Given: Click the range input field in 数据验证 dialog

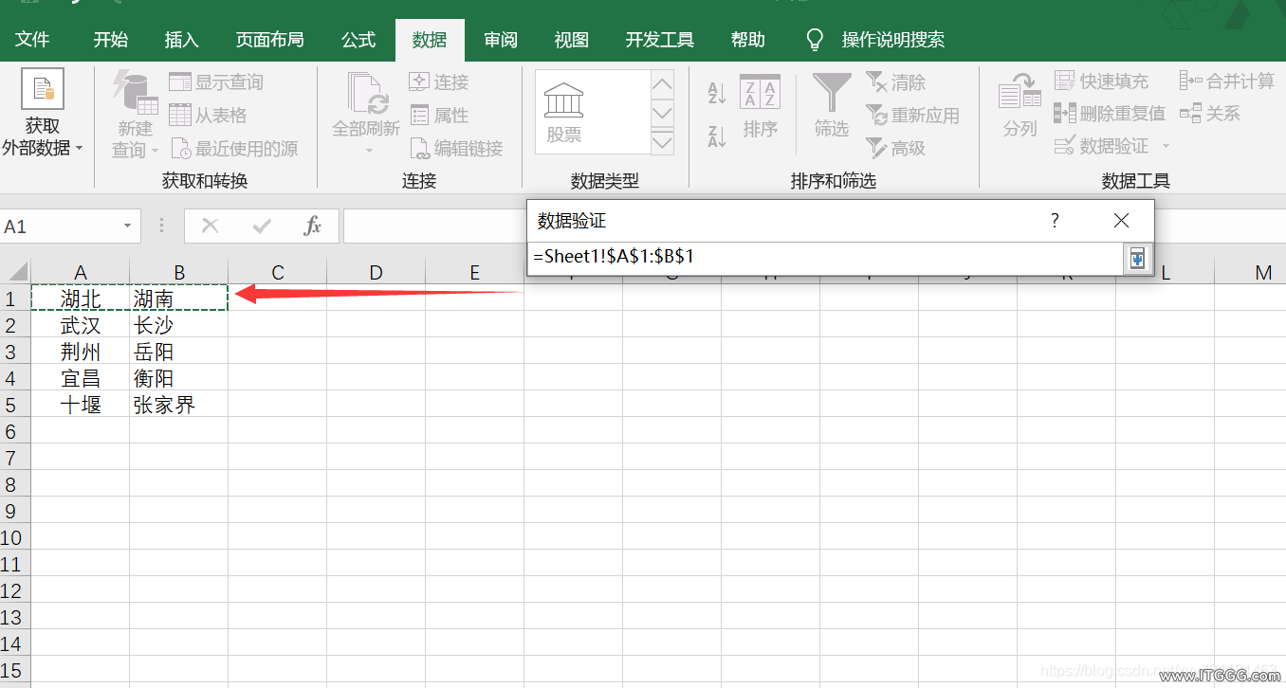Looking at the screenshot, I should (825, 257).
